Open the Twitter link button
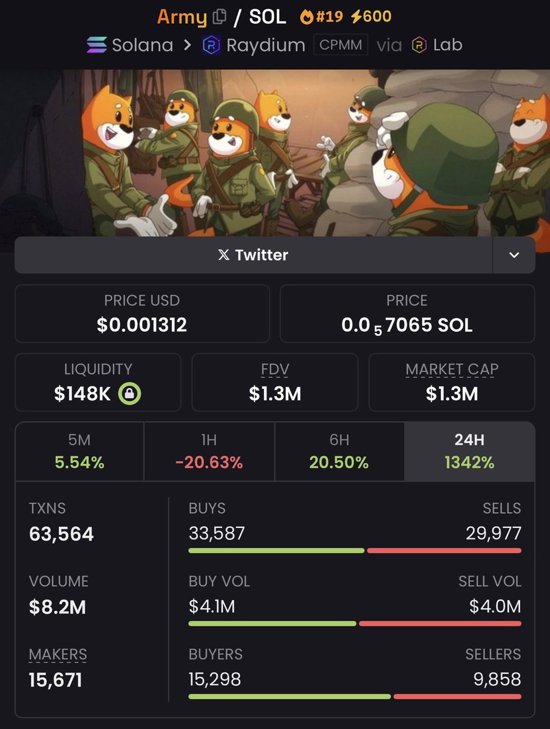Screen dimensions: 550x729 [253, 255]
